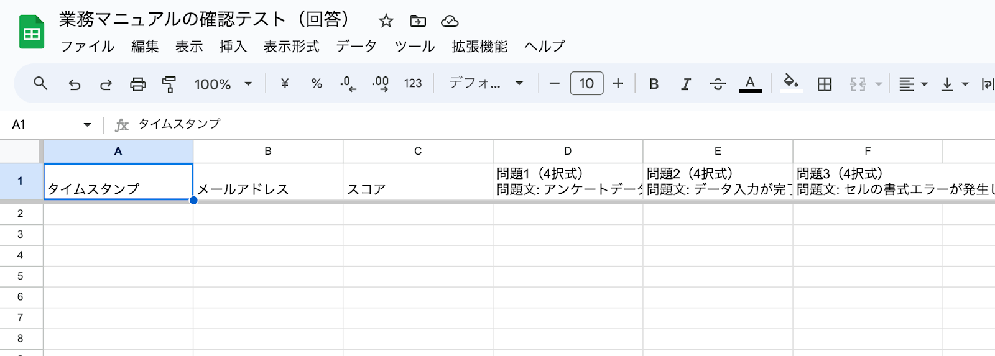Activate the paint format tool

pyautogui.click(x=169, y=84)
